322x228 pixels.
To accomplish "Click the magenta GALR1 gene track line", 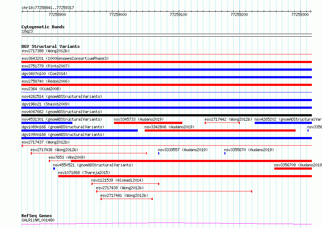I will [166, 224].
